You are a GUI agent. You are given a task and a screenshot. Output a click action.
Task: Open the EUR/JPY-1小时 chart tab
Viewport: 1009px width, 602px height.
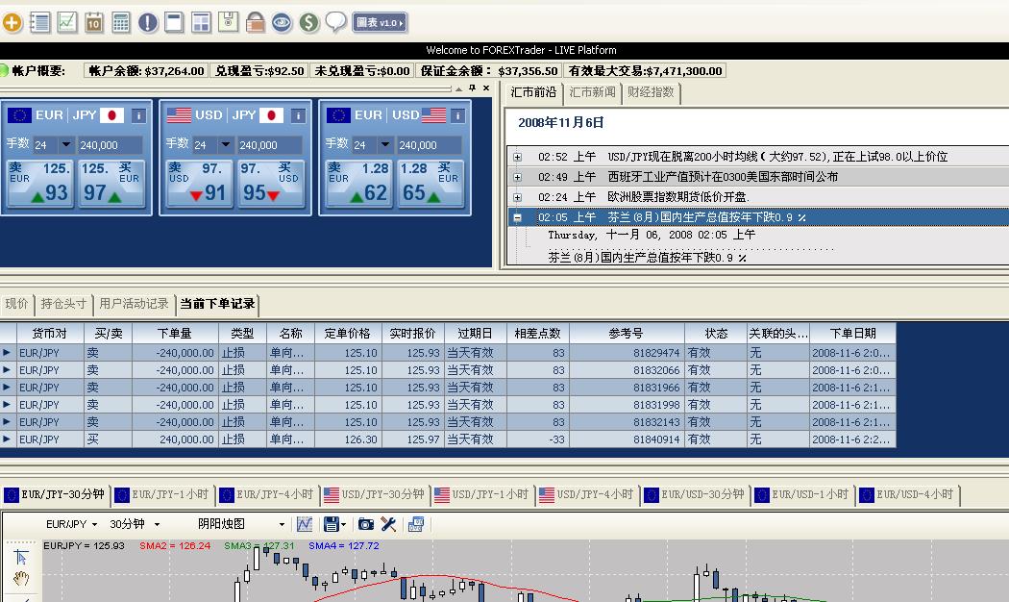(x=162, y=494)
